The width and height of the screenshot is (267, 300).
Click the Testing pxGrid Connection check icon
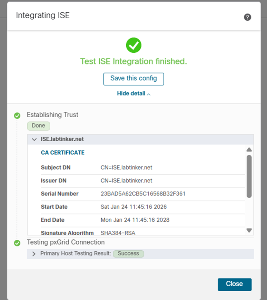(x=17, y=243)
